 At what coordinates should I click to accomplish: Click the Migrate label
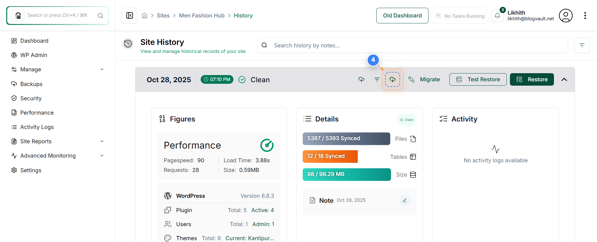point(430,79)
